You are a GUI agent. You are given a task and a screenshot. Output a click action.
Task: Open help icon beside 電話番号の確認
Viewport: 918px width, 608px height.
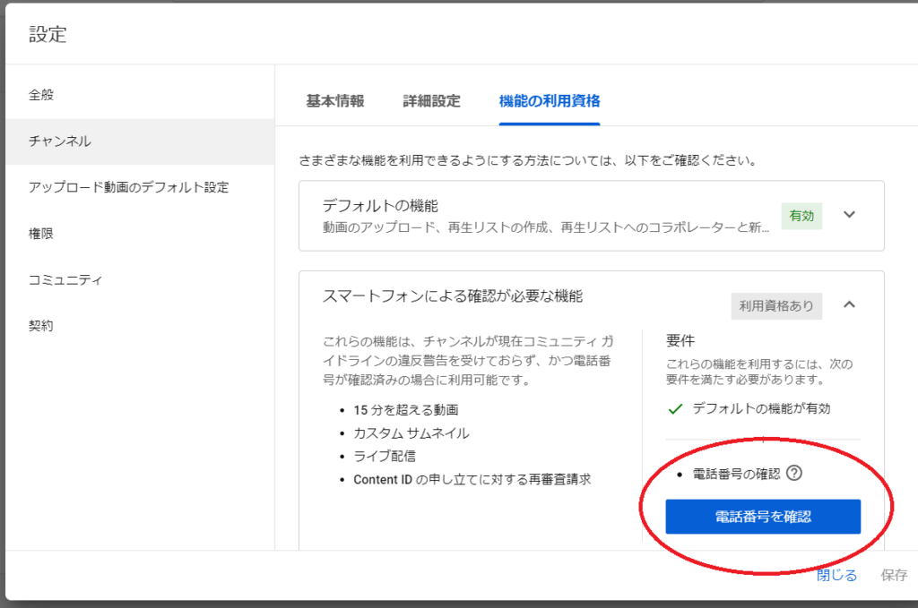tap(794, 473)
